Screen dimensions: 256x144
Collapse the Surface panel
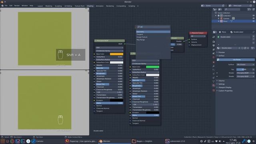(x=221, y=56)
